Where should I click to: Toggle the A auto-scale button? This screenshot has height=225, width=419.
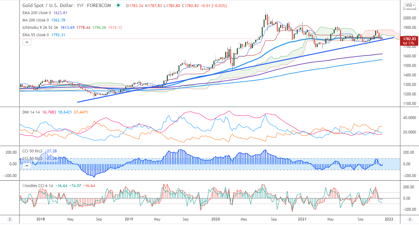coord(410,219)
